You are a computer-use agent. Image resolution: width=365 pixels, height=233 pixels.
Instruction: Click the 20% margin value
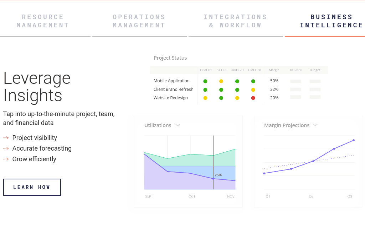(x=274, y=98)
